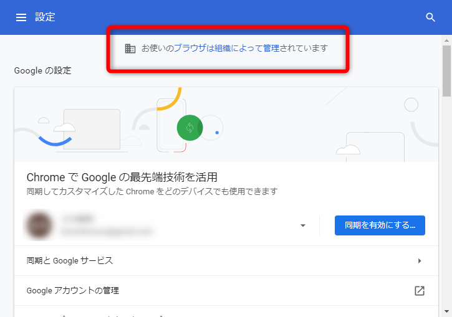Click the search settings magnifier icon
This screenshot has width=452, height=317.
point(430,17)
